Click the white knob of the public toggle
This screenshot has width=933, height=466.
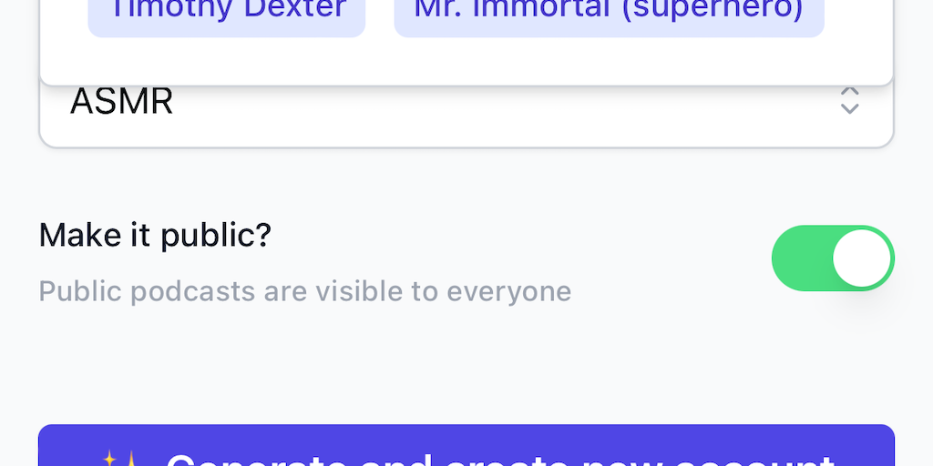(x=861, y=258)
